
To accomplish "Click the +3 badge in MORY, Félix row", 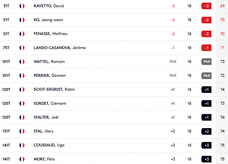I will [x=206, y=159].
